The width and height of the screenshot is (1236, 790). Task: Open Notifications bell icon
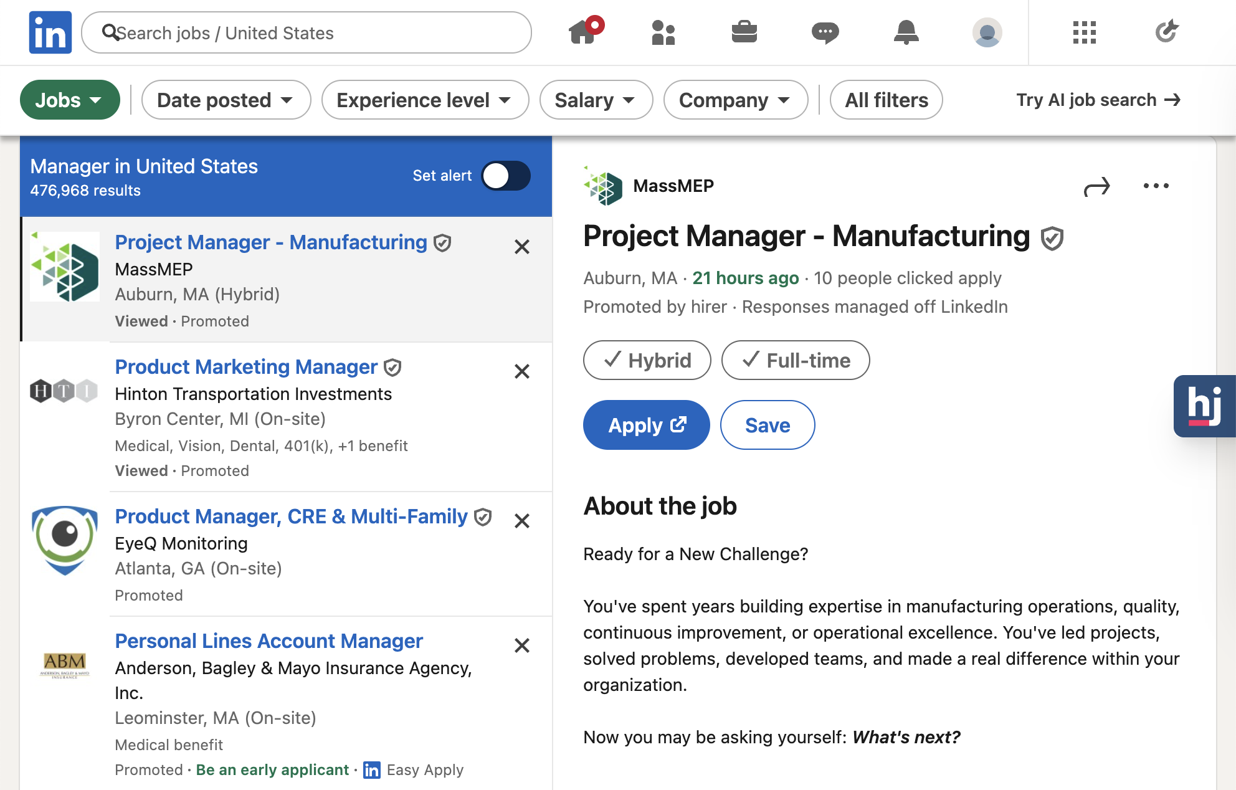pos(906,32)
